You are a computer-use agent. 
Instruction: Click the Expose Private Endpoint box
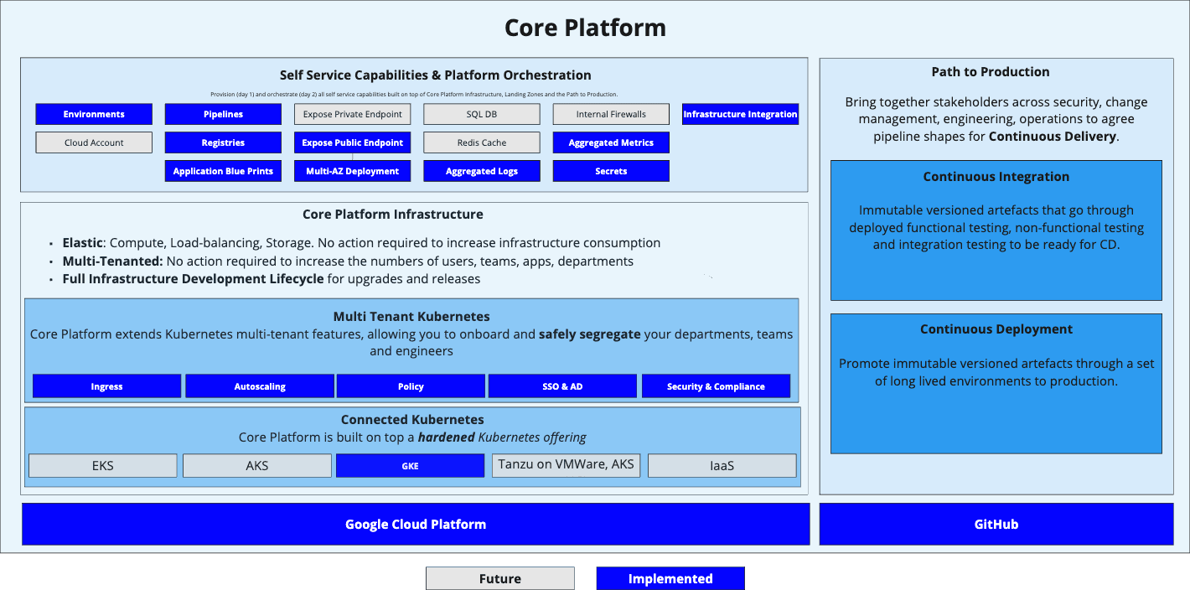[x=352, y=114]
